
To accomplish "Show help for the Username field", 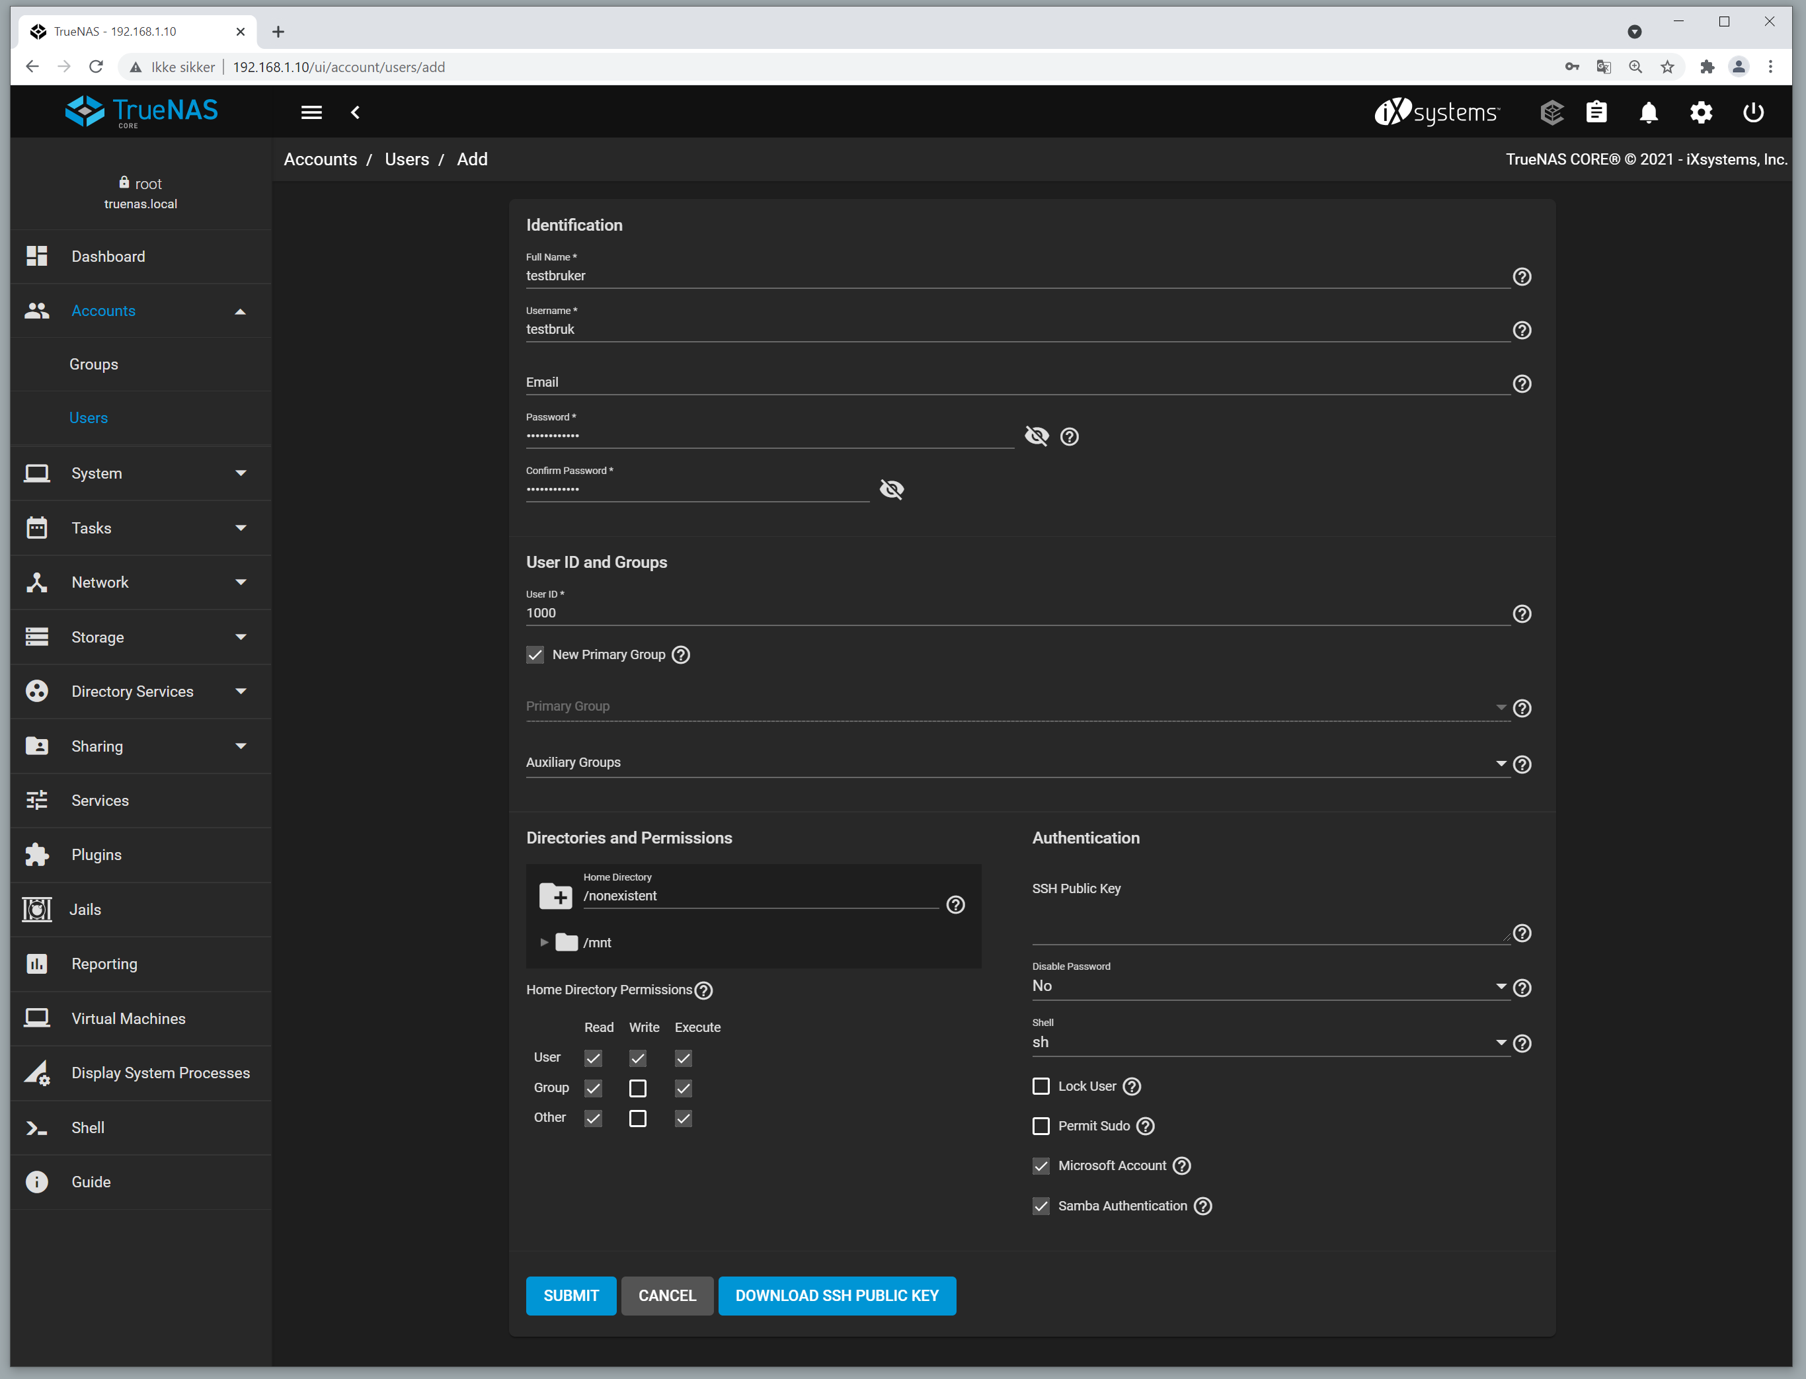I will pos(1521,330).
